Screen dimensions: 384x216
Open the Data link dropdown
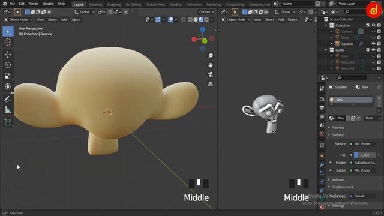(373, 118)
